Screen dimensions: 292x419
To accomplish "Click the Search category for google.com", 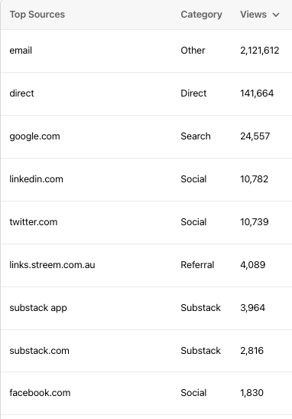I will point(196,136).
